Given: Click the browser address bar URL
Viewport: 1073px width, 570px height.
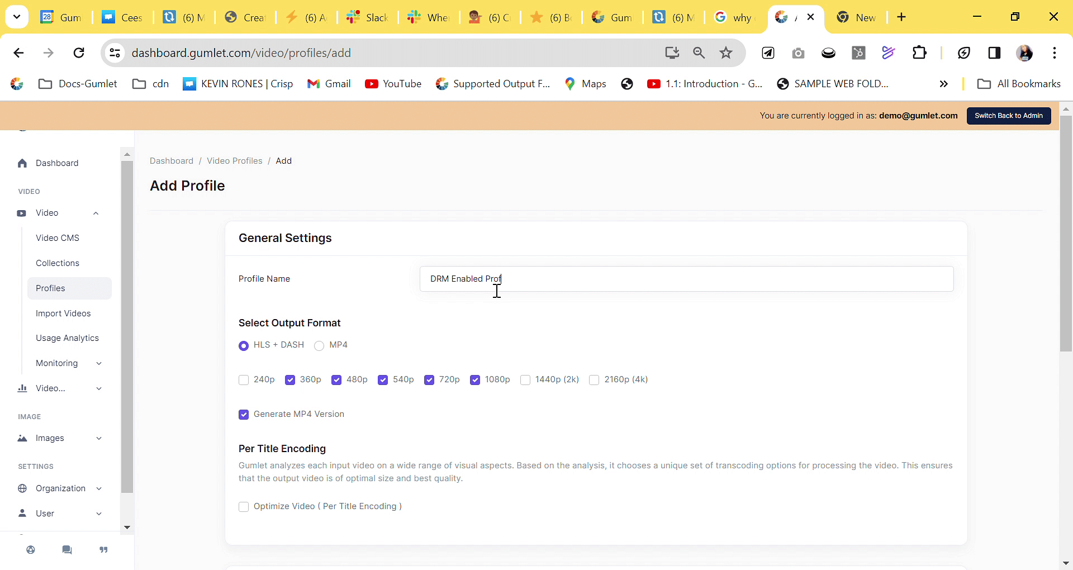Looking at the screenshot, I should (241, 53).
